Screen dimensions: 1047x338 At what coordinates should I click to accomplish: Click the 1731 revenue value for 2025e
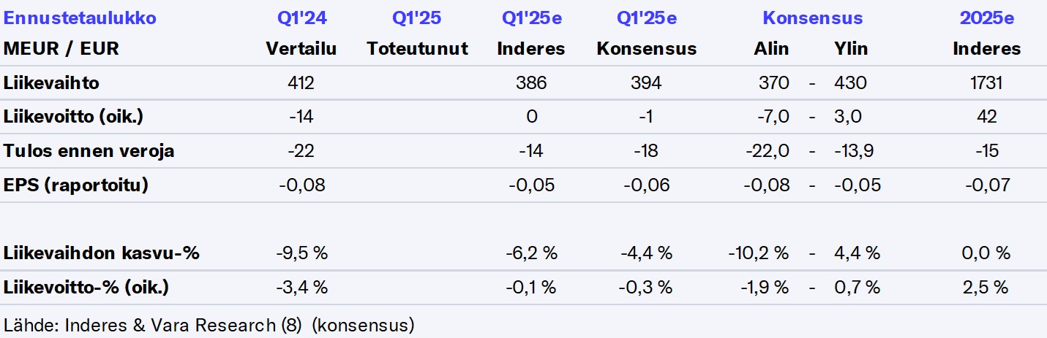click(986, 83)
